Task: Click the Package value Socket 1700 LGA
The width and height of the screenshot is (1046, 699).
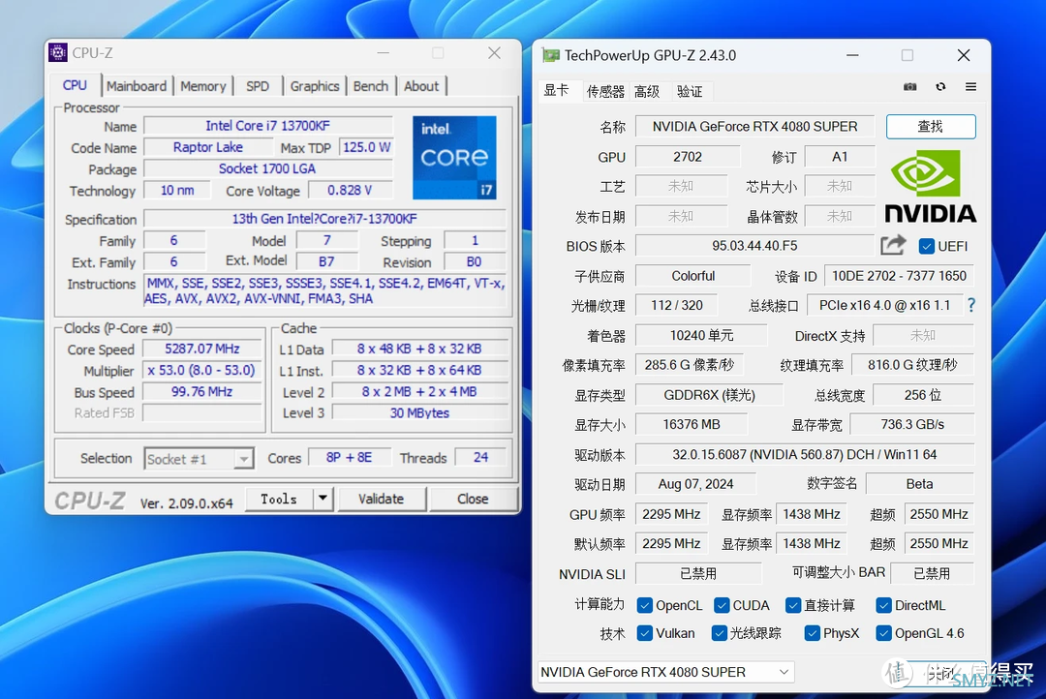Action: point(267,168)
